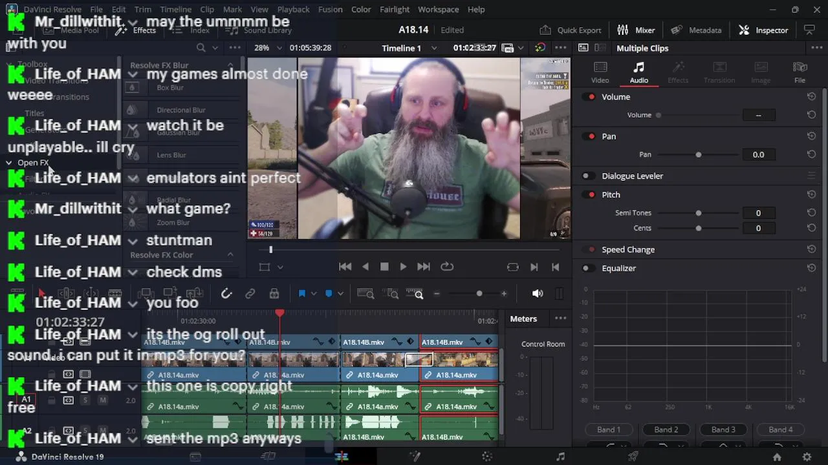Toggle the Inspector panel button
Screen dimensions: 828x465
point(763,30)
